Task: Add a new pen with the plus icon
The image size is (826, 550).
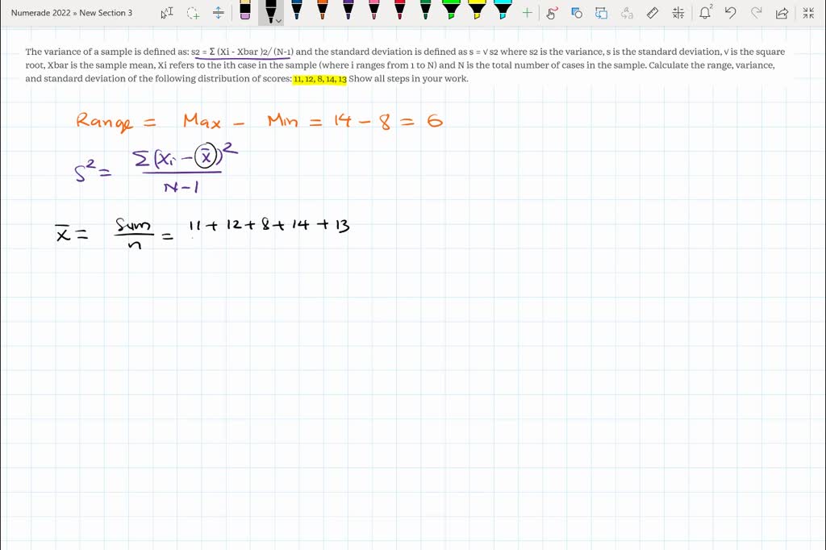Action: pos(528,12)
